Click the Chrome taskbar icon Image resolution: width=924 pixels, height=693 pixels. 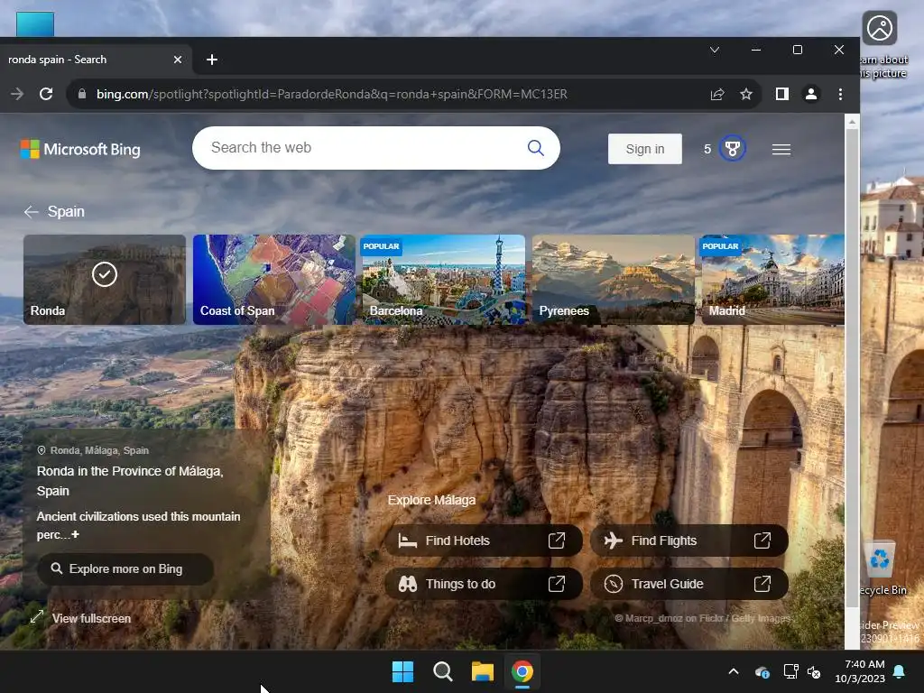coord(522,671)
